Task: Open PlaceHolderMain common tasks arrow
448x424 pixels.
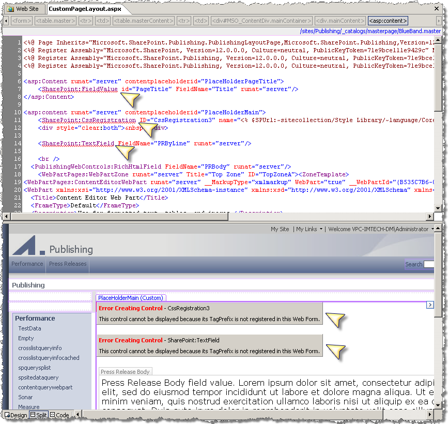Action: click(430, 305)
